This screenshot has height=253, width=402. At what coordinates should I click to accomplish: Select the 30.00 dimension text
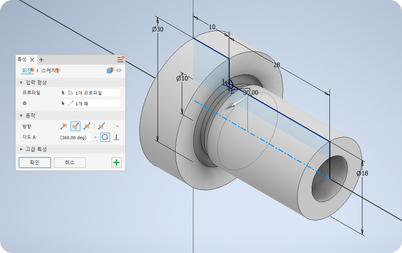pos(251,93)
